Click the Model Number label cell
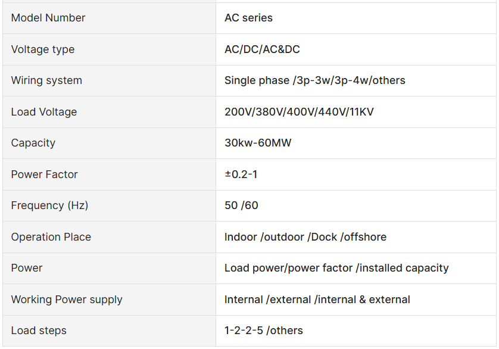 pyautogui.click(x=109, y=18)
